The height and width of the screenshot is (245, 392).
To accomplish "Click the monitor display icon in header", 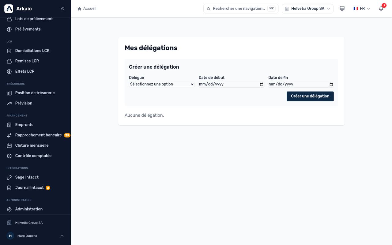I will click(342, 9).
